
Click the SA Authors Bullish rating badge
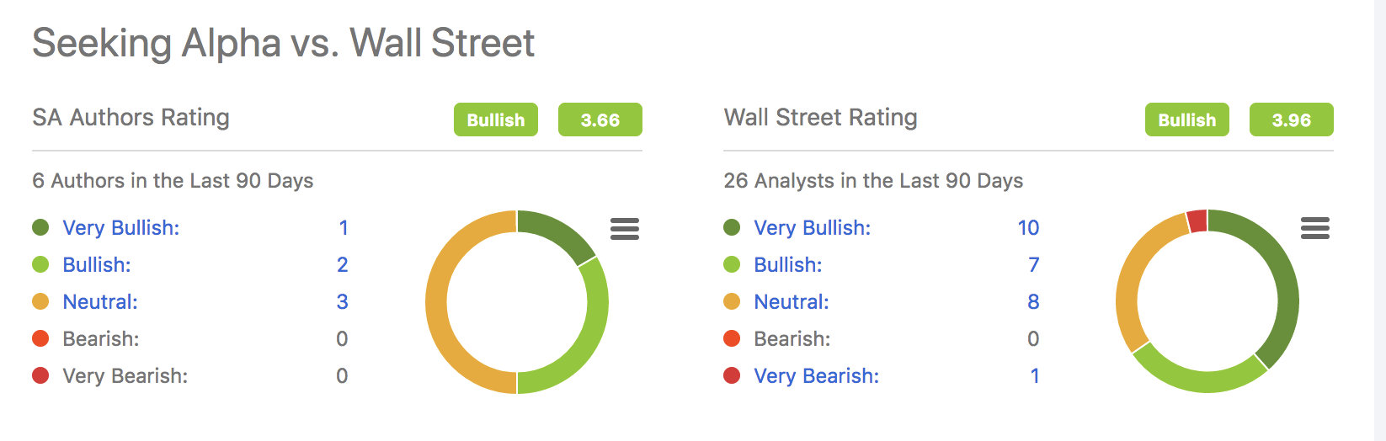tap(496, 120)
